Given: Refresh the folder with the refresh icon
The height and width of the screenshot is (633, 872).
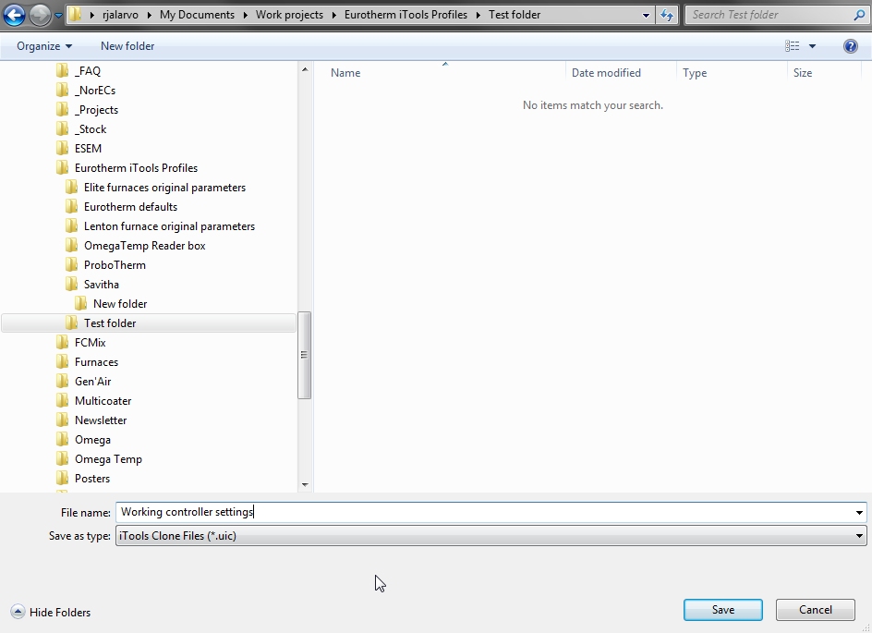Looking at the screenshot, I should (x=667, y=15).
